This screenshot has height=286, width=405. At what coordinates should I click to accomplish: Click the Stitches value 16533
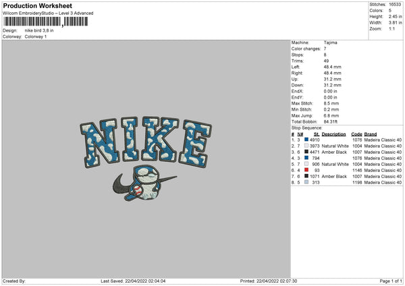395,5
